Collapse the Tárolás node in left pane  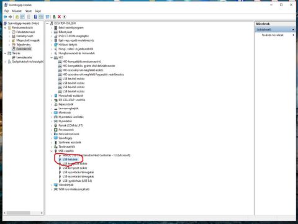[x=6, y=53]
